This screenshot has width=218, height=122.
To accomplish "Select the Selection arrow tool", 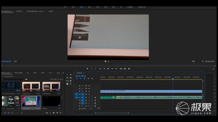I will [67, 75].
